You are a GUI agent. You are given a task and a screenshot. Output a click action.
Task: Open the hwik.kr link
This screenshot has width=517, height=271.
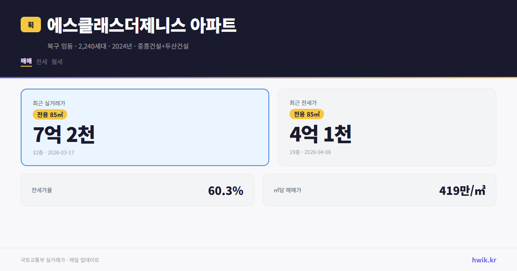pos(483,259)
